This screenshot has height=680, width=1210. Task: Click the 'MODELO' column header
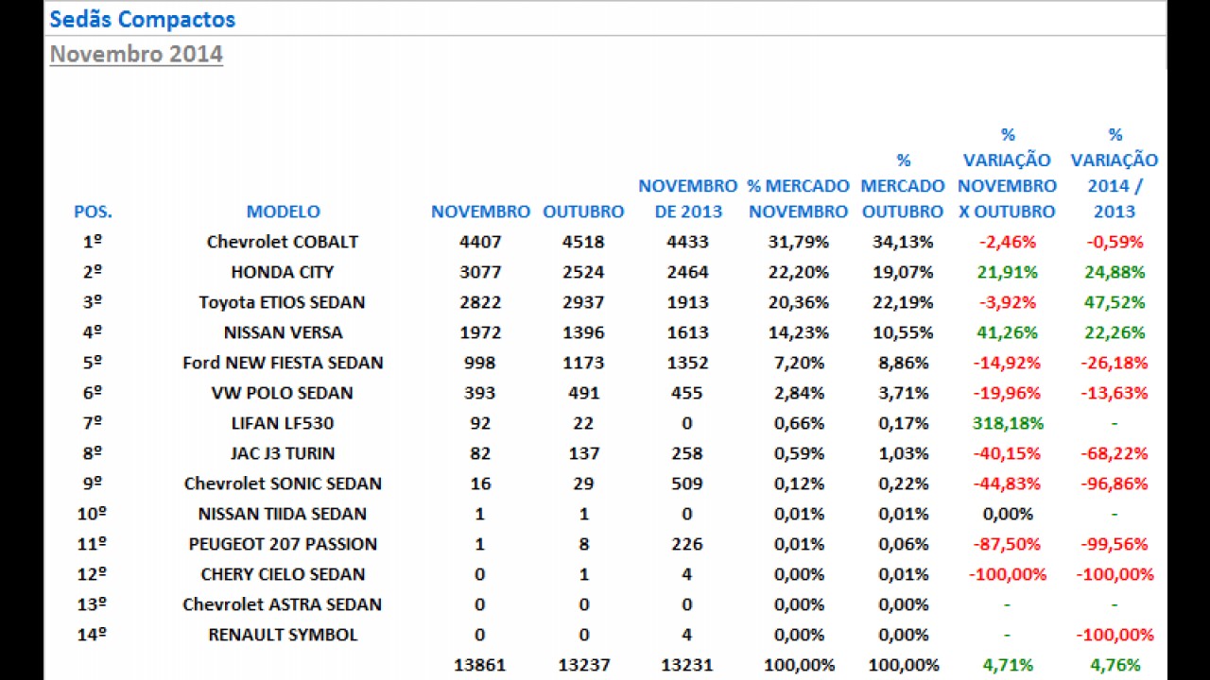click(283, 212)
